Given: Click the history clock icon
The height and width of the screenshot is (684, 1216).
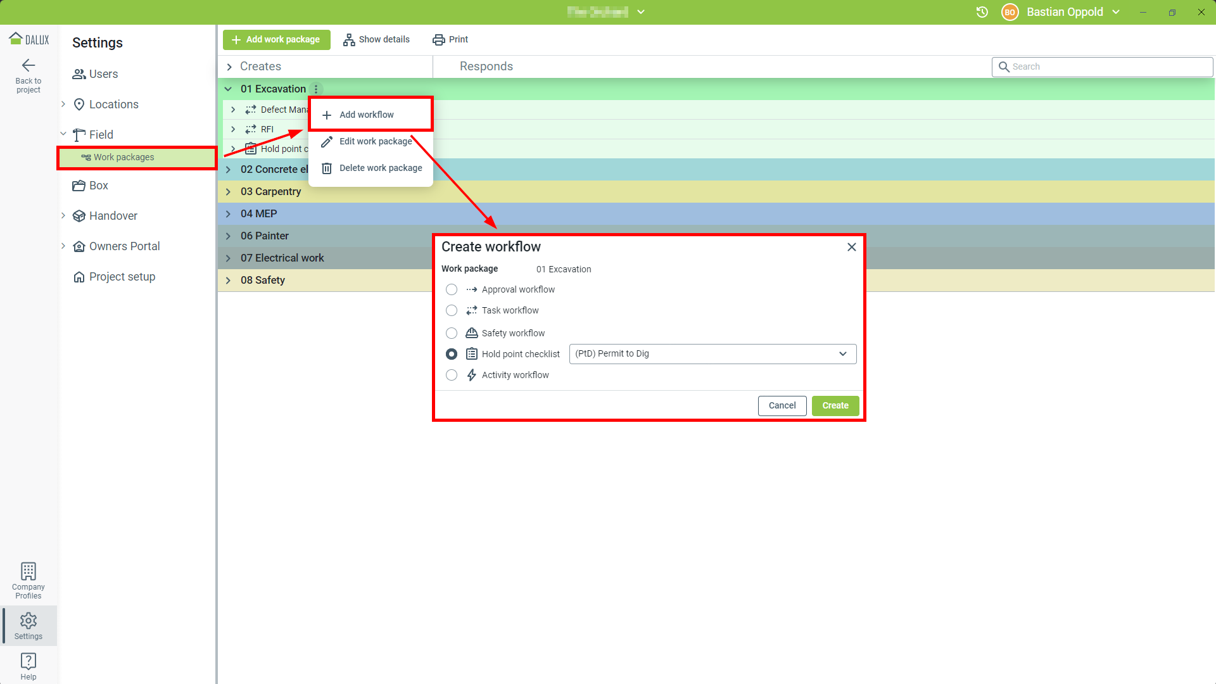Looking at the screenshot, I should click(982, 12).
